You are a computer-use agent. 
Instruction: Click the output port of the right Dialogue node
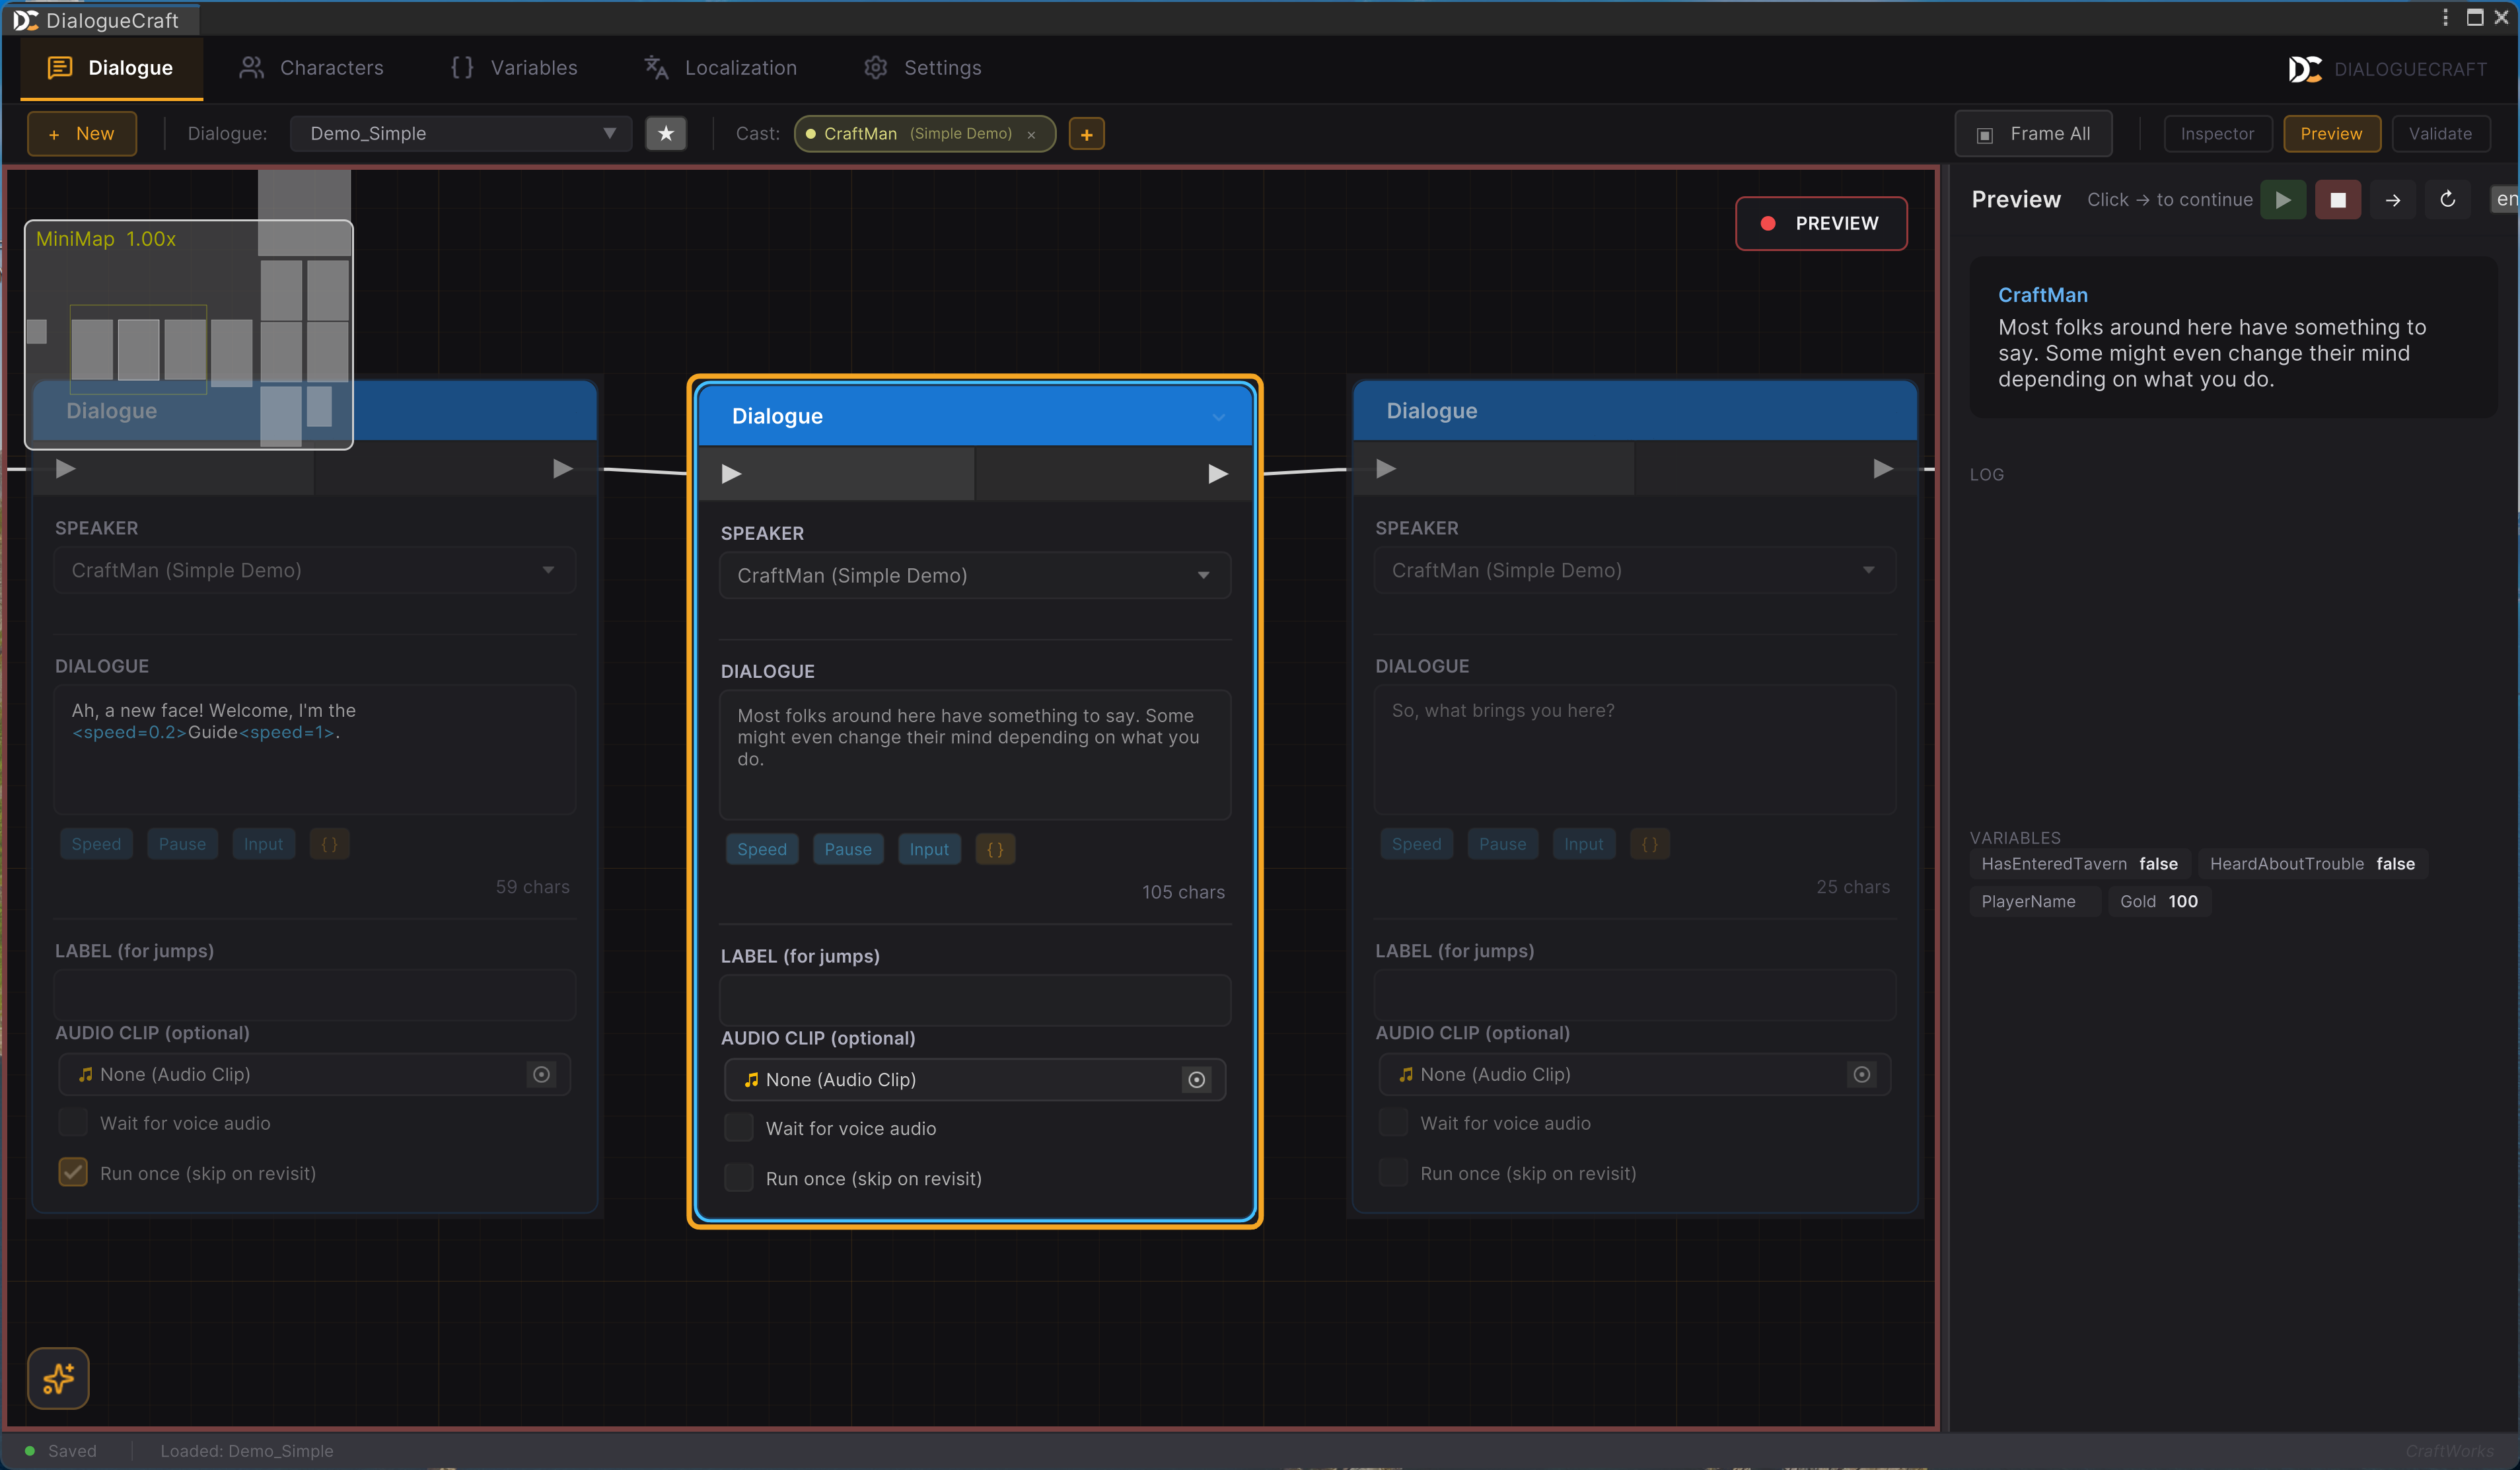1882,468
